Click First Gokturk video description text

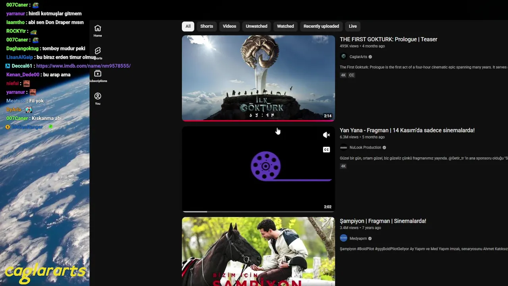coord(423,68)
